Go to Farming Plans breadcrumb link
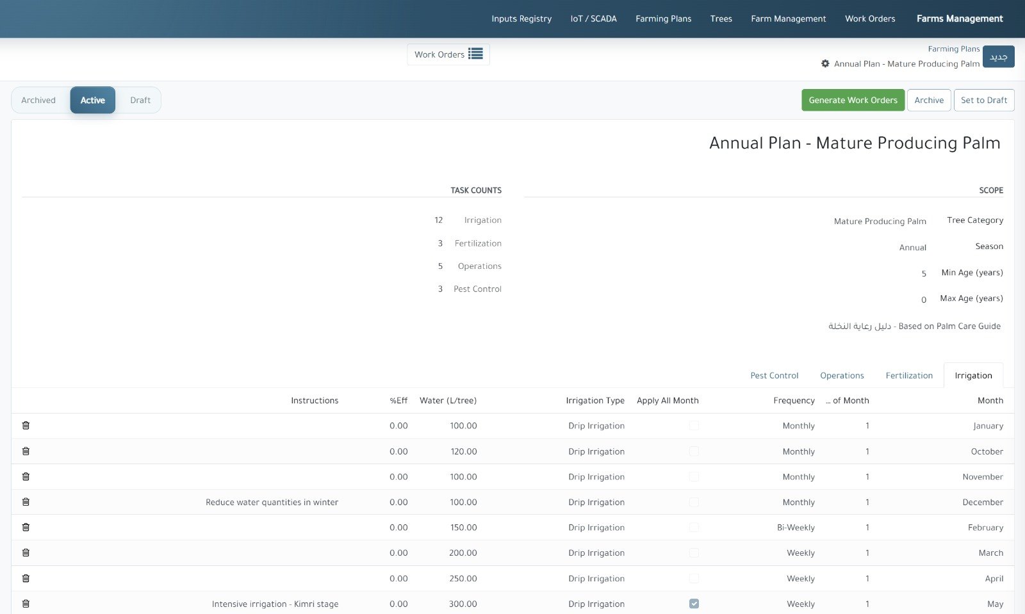 coord(954,49)
